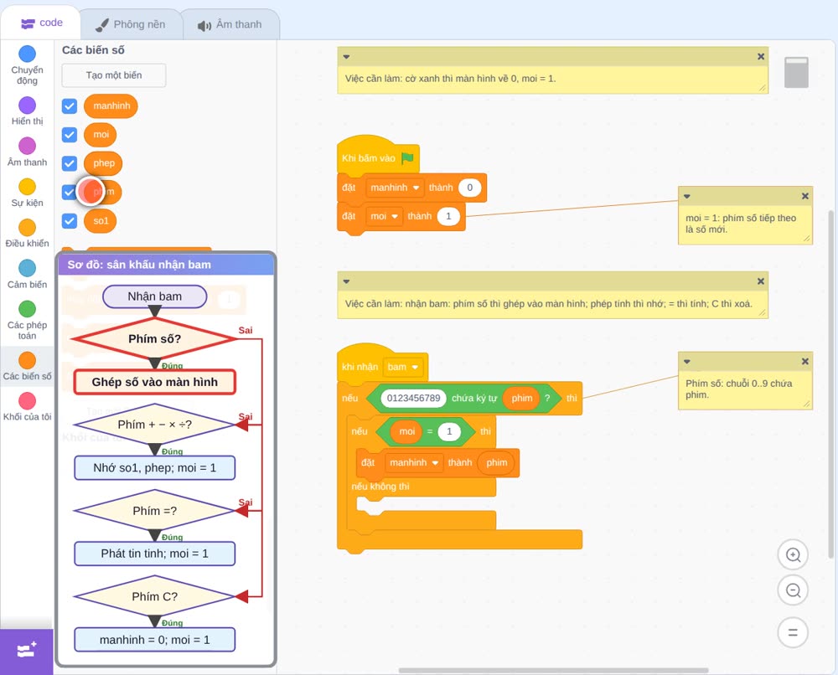Delete the 'Việc cần làm: nhận bam' comment

(x=761, y=281)
